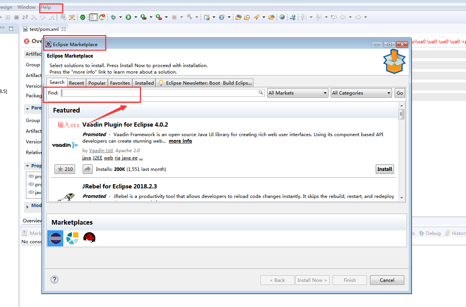Click the Step Into toolbar icon

pyautogui.click(x=34, y=17)
